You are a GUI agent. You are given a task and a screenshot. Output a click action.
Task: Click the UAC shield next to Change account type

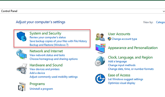coord(109,39)
